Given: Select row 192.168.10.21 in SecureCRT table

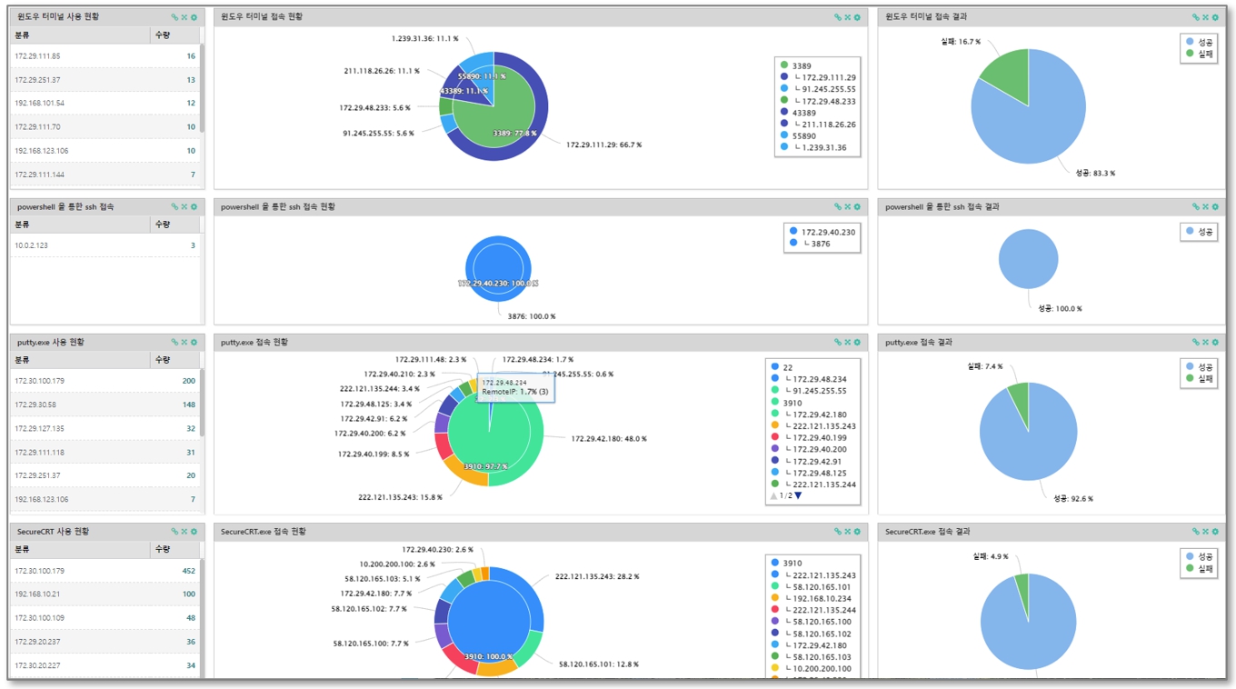Looking at the screenshot, I should 105,594.
